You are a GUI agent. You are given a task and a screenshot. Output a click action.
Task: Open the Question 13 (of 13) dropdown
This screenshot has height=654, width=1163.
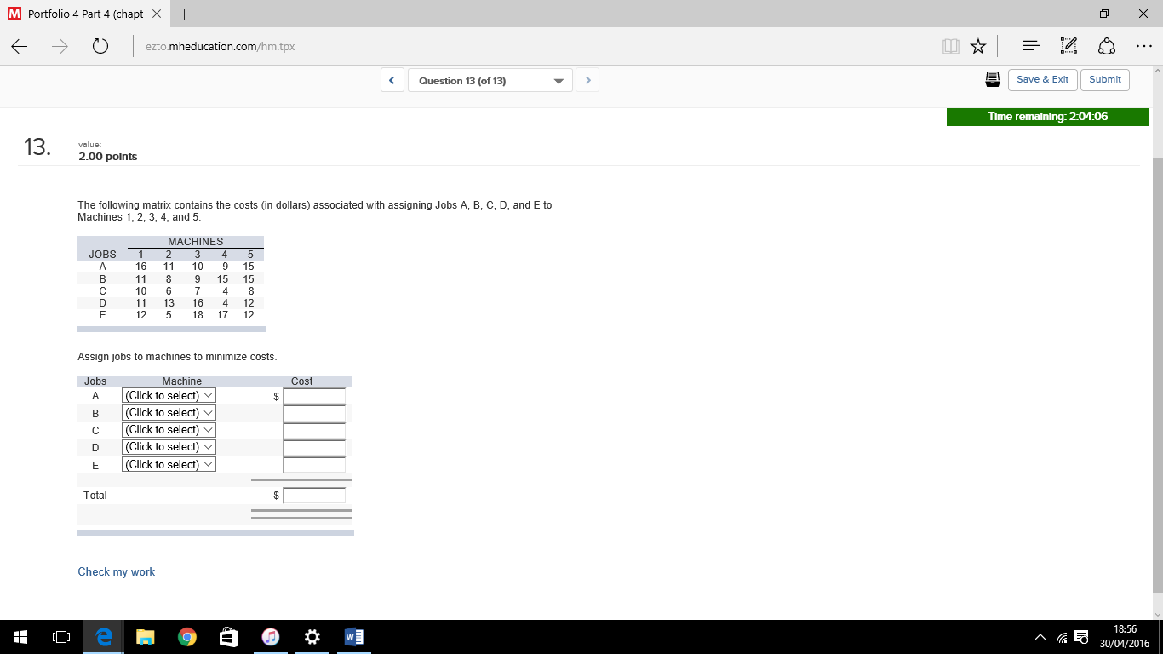490,81
